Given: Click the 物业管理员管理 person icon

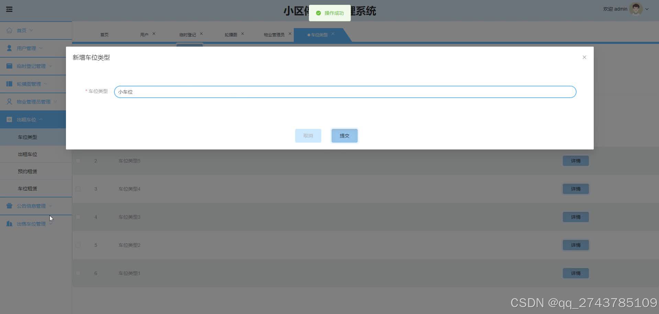Looking at the screenshot, I should pos(9,101).
